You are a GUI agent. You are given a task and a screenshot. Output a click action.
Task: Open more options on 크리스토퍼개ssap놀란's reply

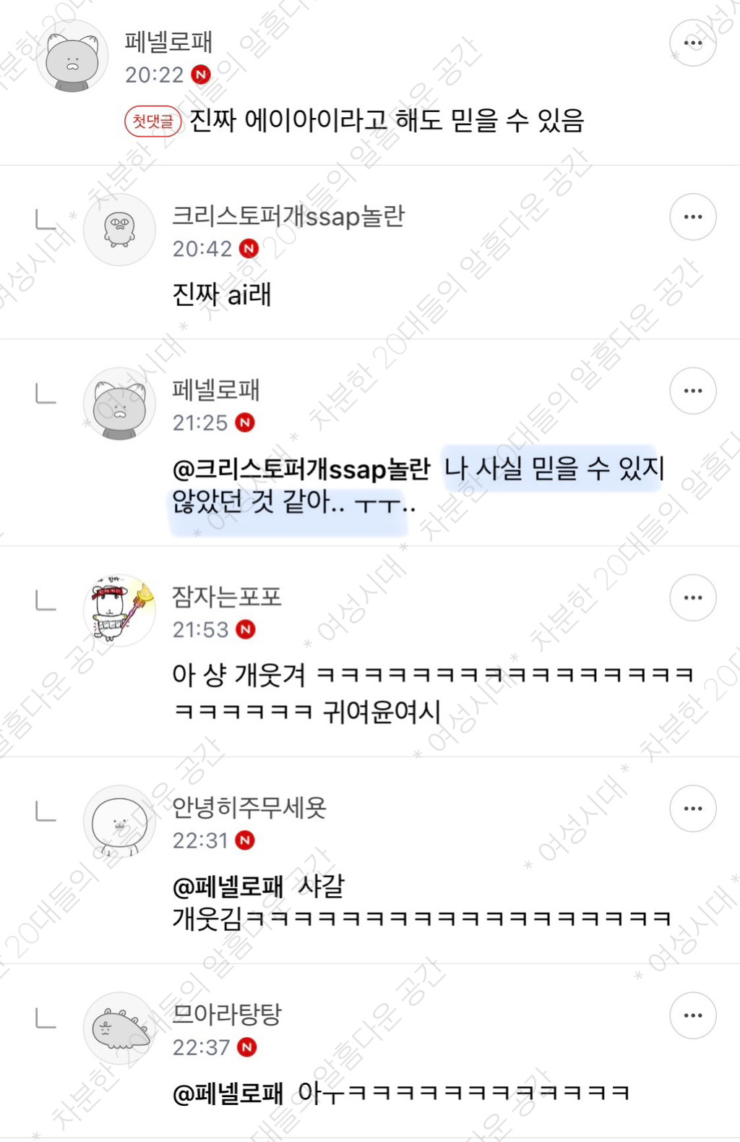tap(693, 217)
